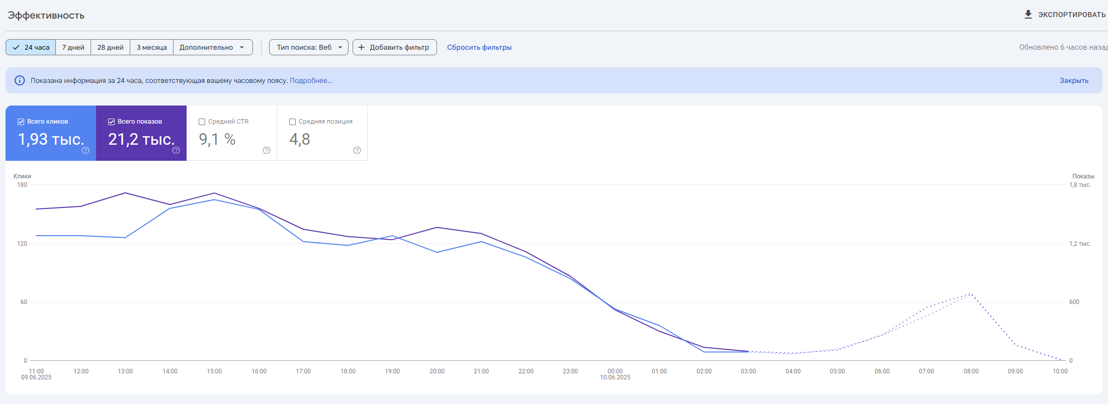Uncheck the Всего кликов checkbox
The image size is (1108, 404).
pos(21,122)
